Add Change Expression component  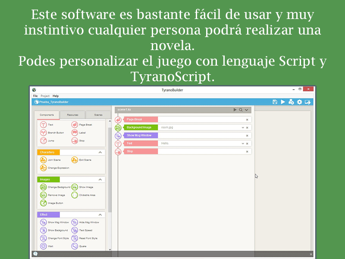pyautogui.click(x=55, y=167)
